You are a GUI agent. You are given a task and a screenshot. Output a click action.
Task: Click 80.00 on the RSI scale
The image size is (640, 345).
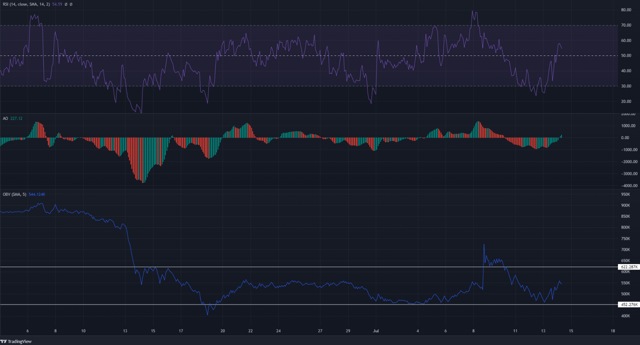626,10
